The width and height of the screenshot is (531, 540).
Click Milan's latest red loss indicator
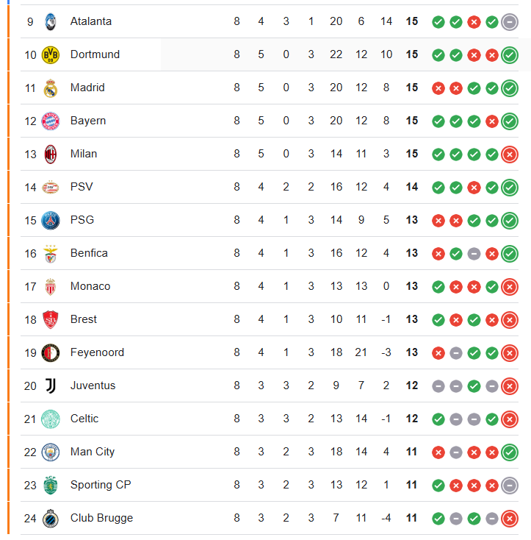[510, 154]
